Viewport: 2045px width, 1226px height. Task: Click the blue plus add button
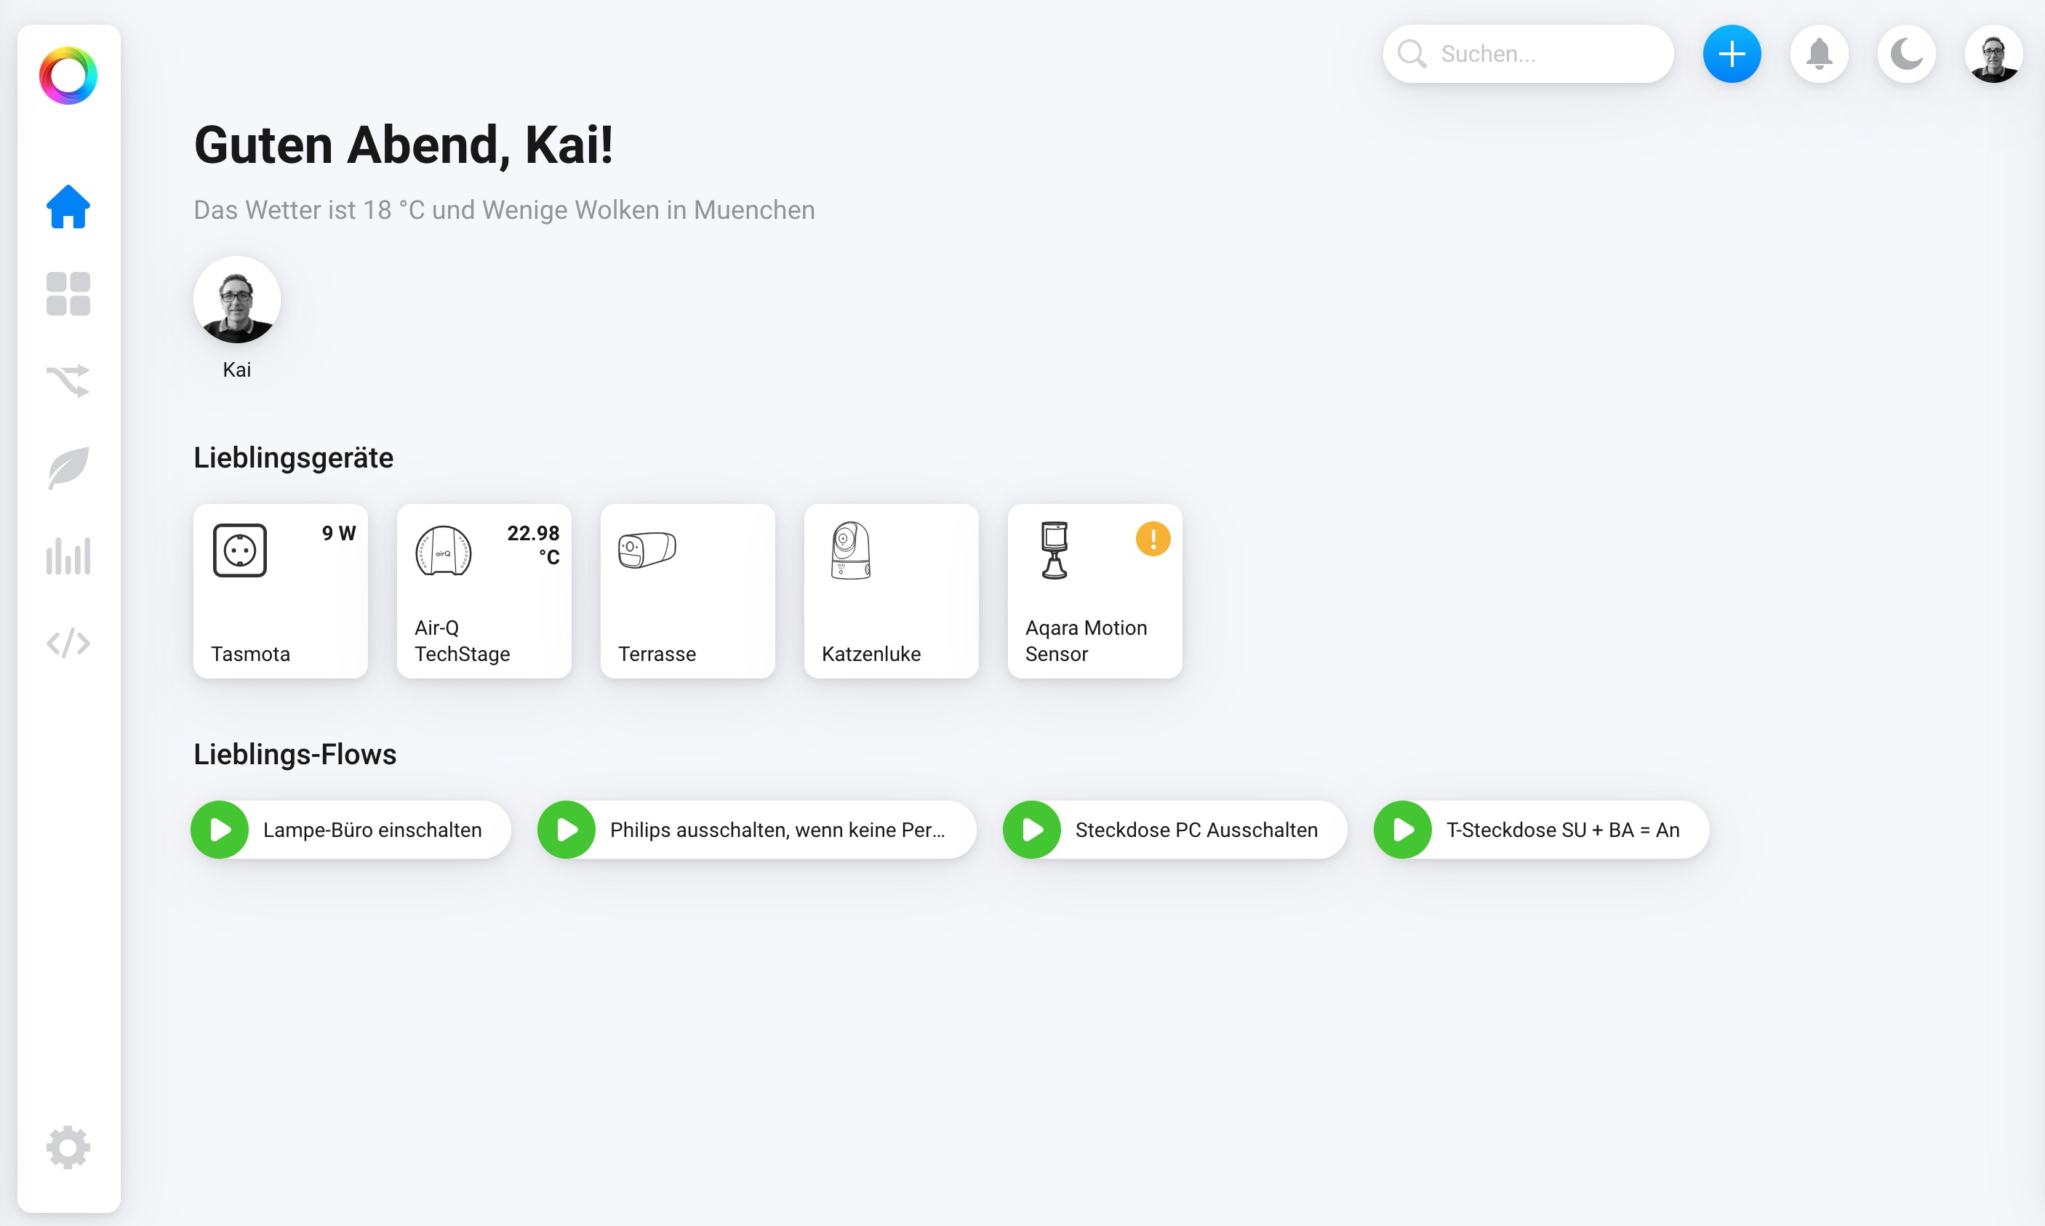pos(1731,55)
